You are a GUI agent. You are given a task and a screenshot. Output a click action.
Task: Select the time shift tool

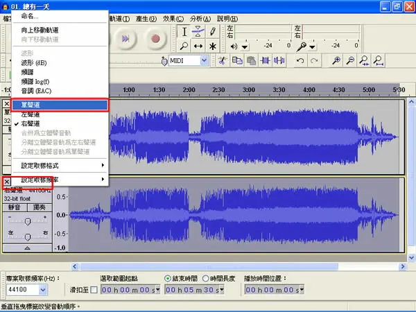[x=198, y=46]
